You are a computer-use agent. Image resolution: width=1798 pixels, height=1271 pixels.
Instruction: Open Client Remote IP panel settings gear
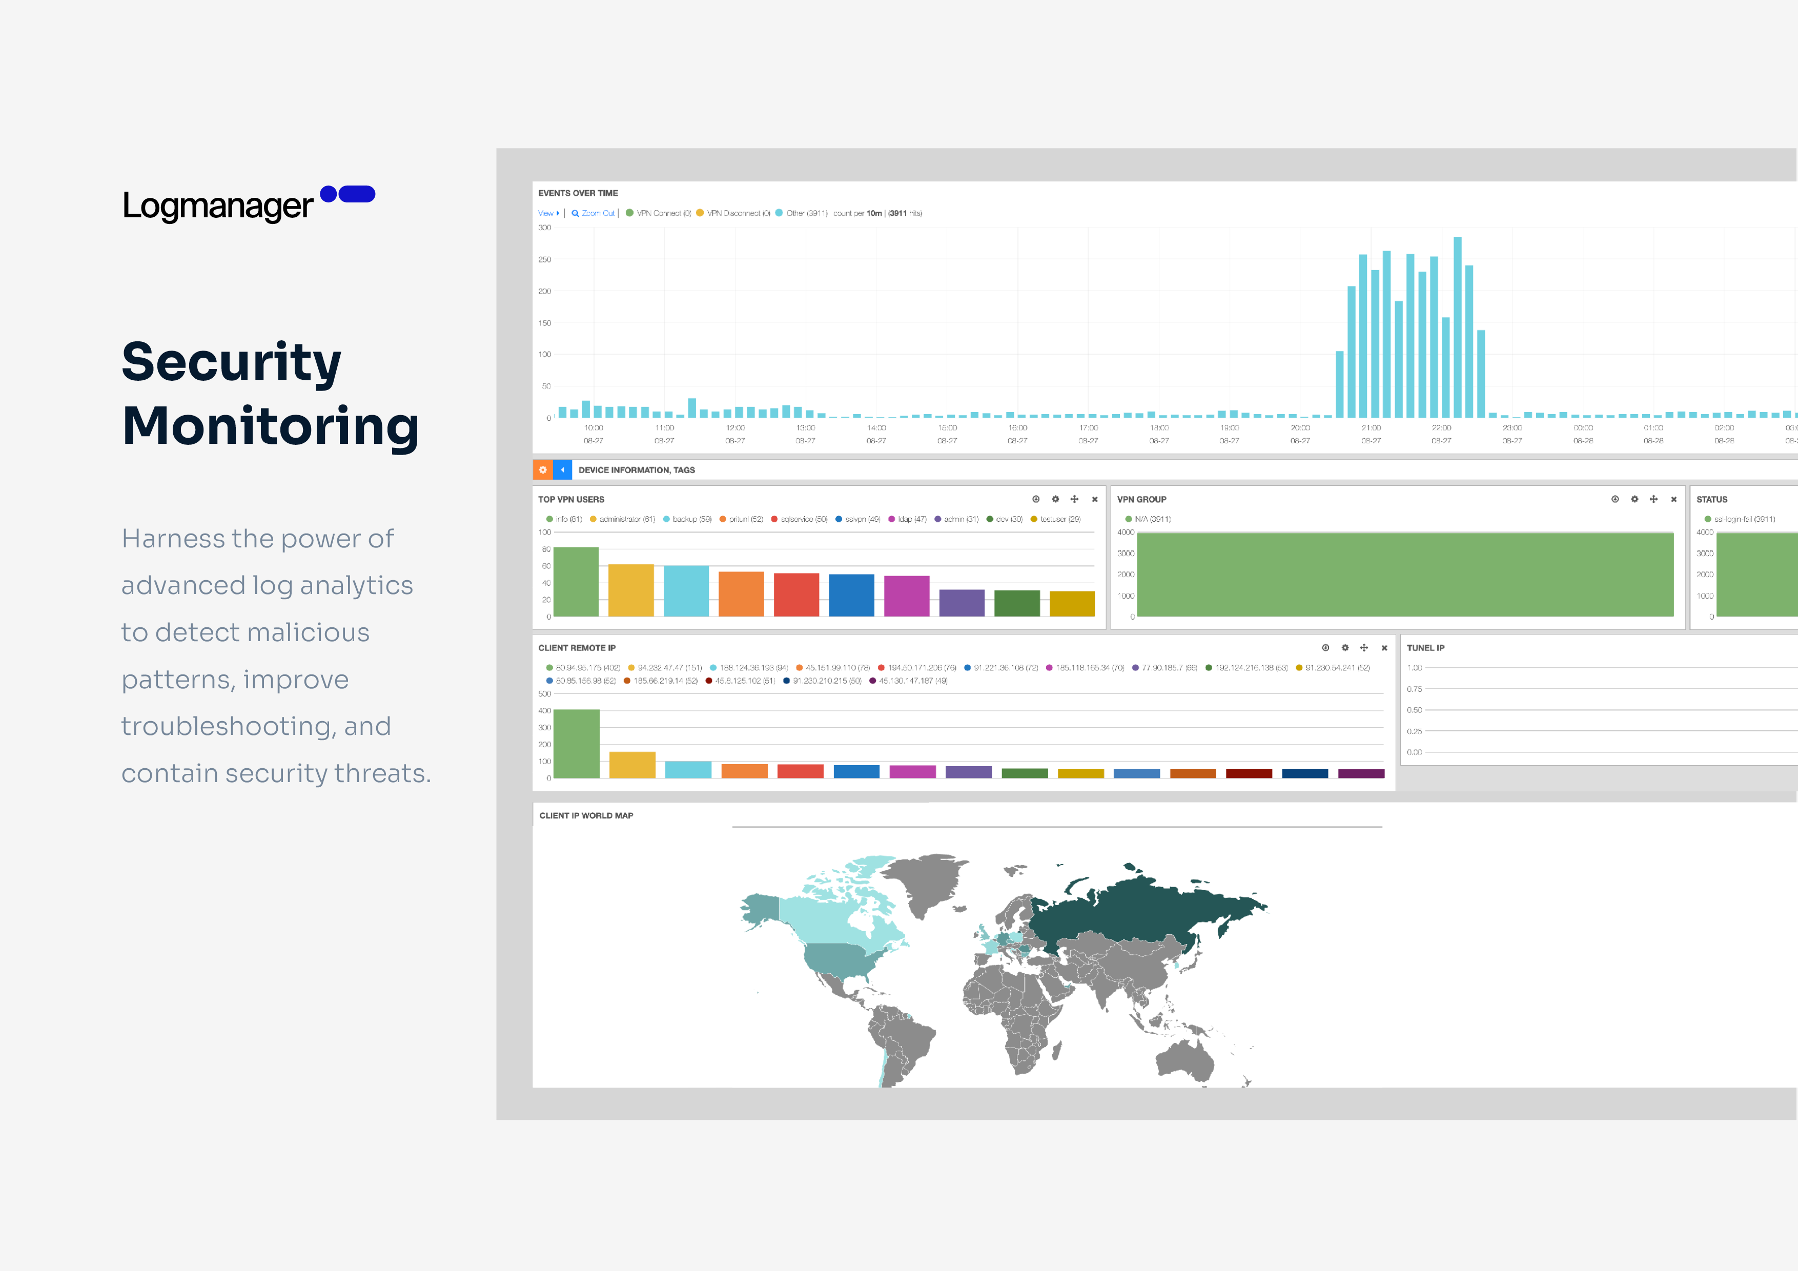click(1344, 648)
